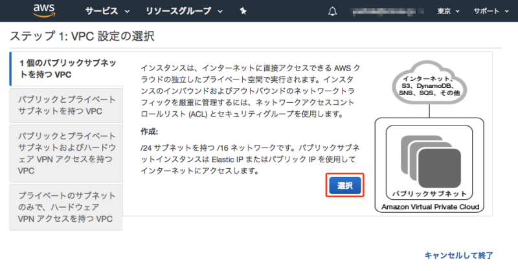Open the blurred account name menu
The image size is (518, 271).
click(x=387, y=12)
